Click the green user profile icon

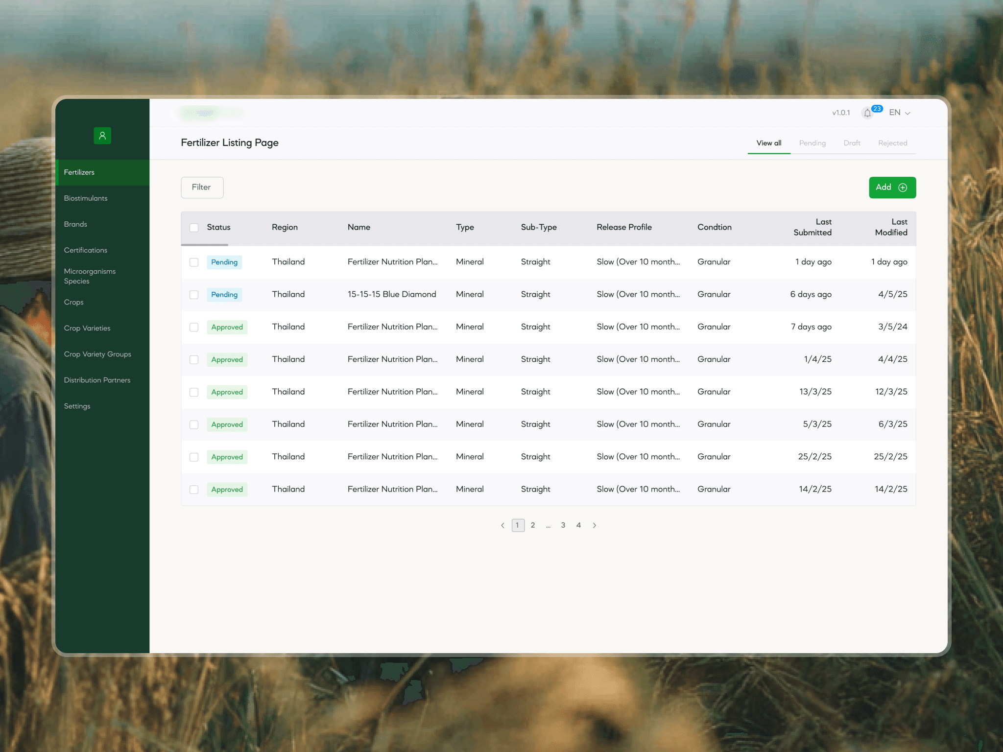(x=102, y=136)
